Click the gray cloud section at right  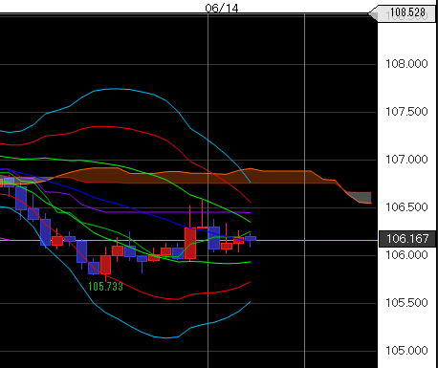(360, 197)
